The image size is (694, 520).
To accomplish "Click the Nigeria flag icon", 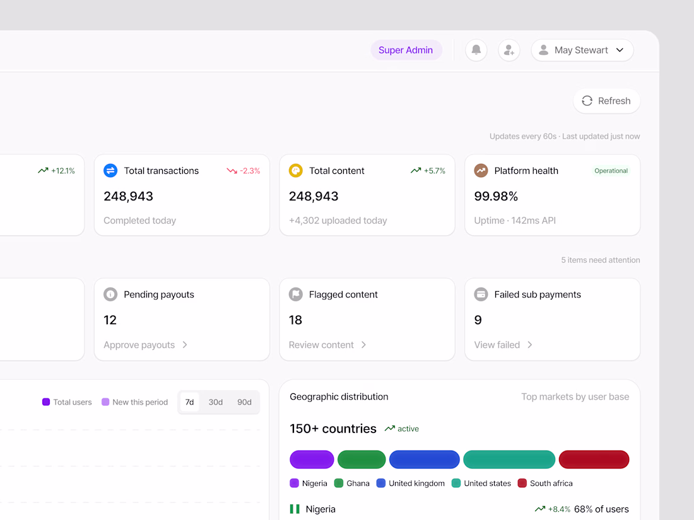I will point(295,509).
